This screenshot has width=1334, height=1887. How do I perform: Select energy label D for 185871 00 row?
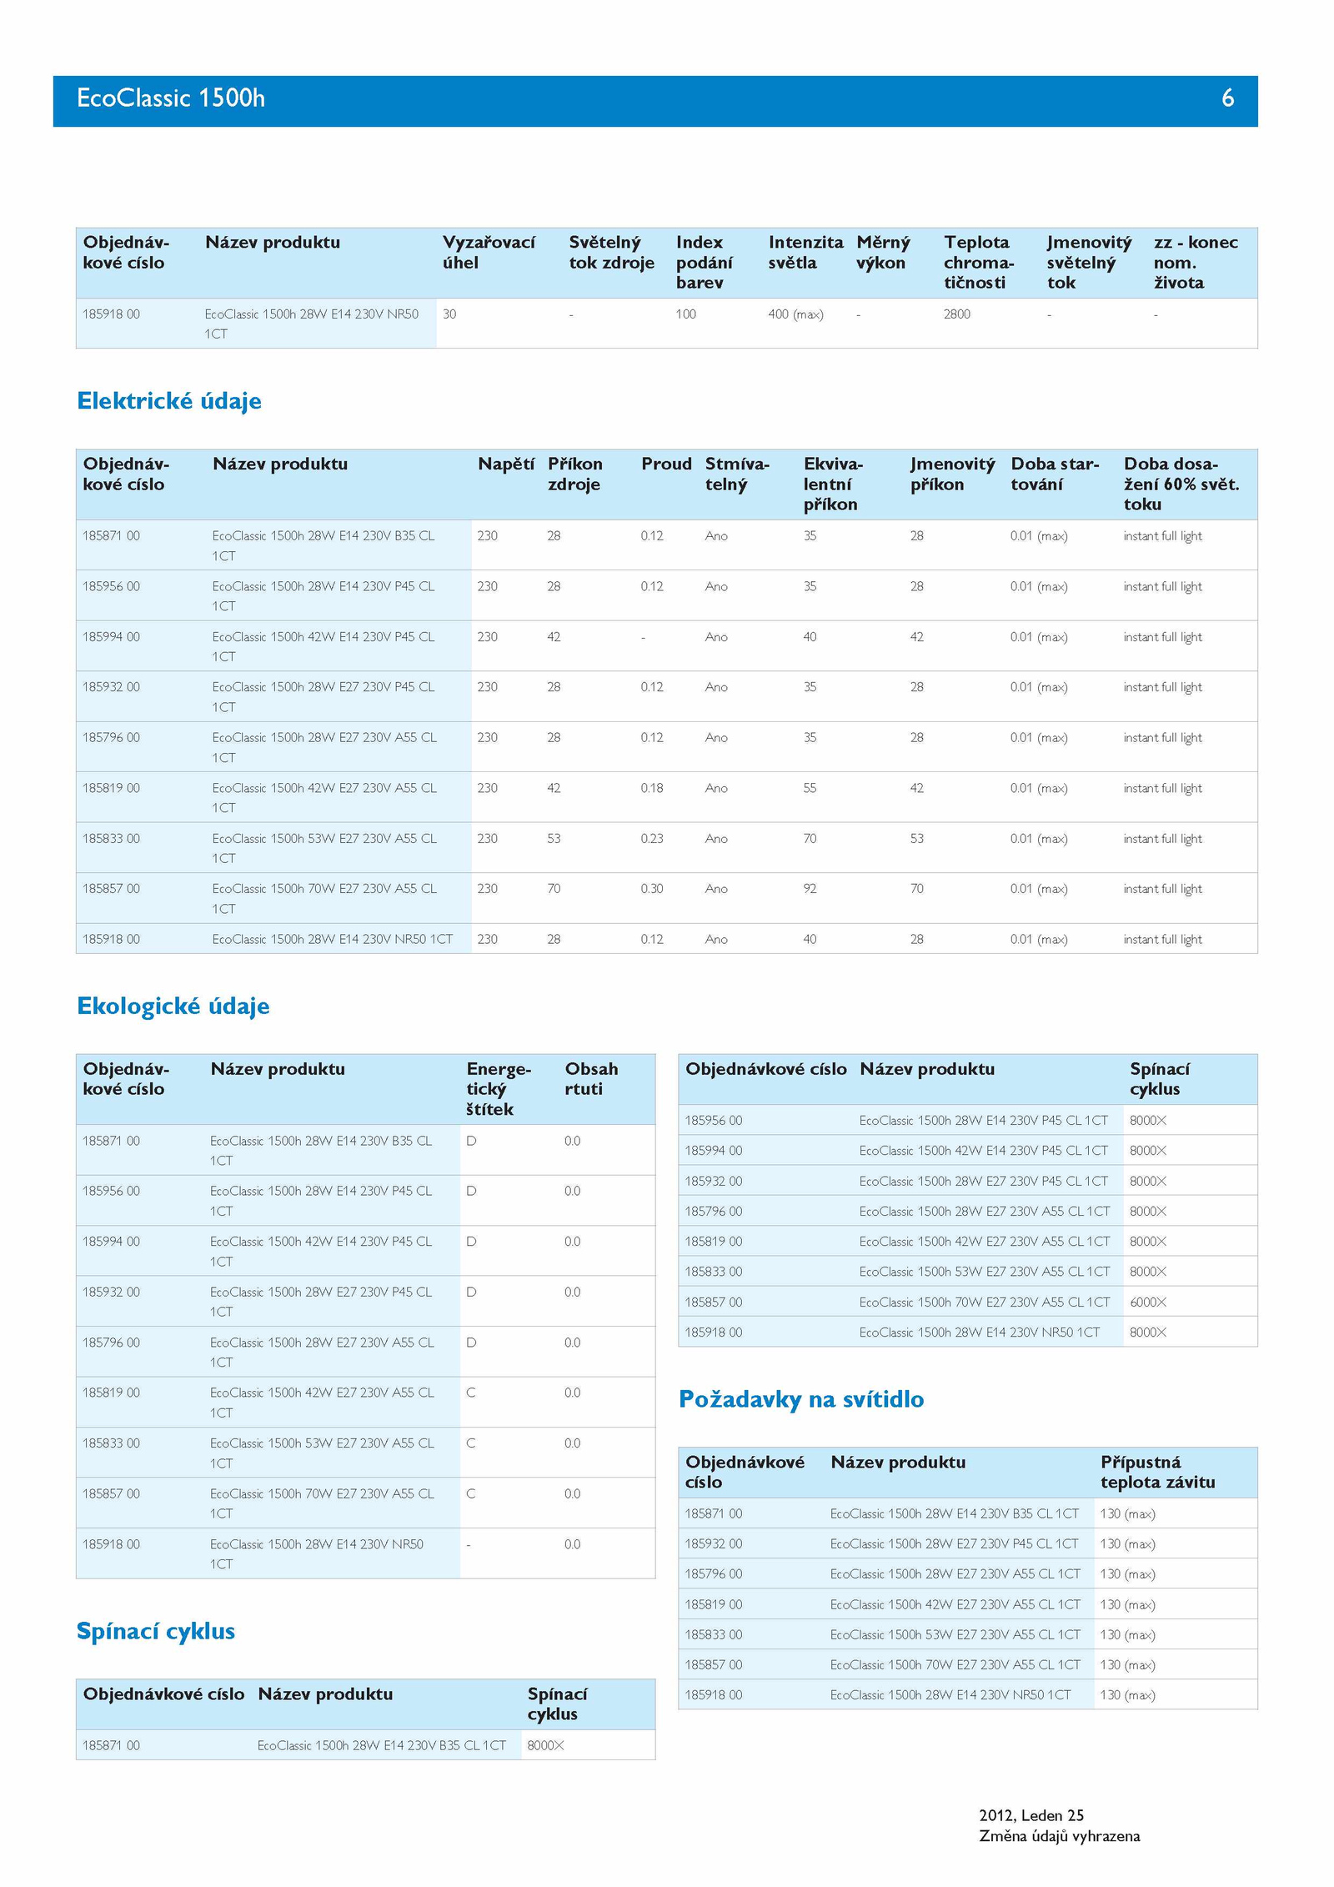[471, 1141]
